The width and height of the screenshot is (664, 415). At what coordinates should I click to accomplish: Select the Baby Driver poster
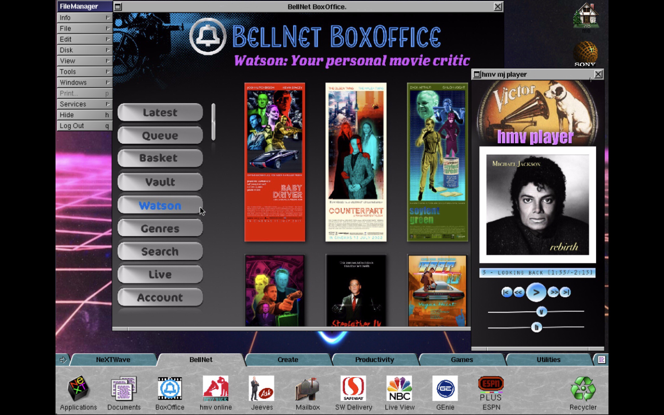pos(275,162)
